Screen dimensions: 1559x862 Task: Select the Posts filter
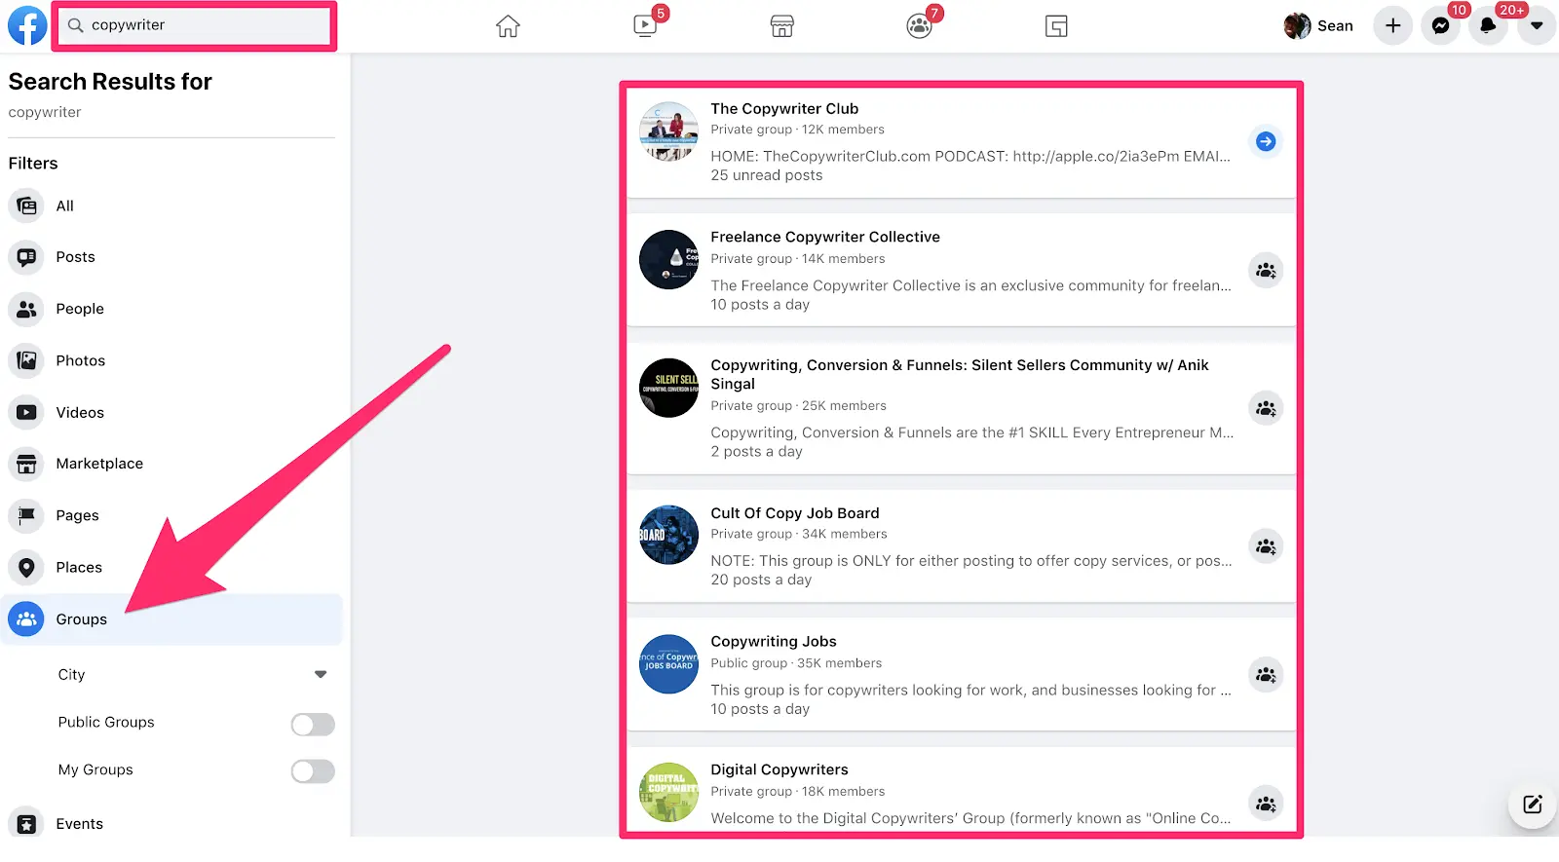171,257
